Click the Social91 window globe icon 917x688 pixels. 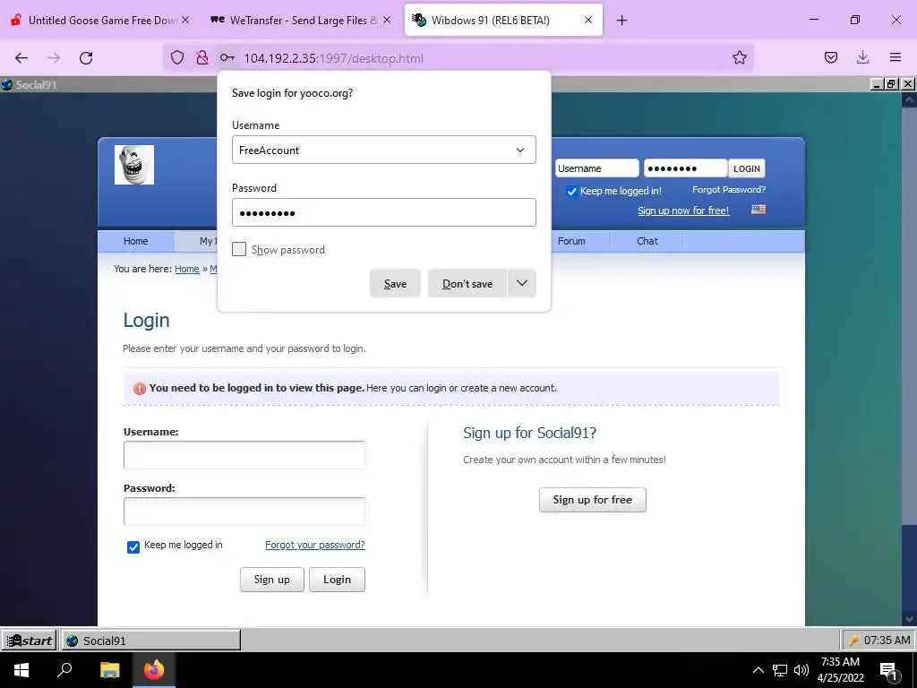[7, 84]
